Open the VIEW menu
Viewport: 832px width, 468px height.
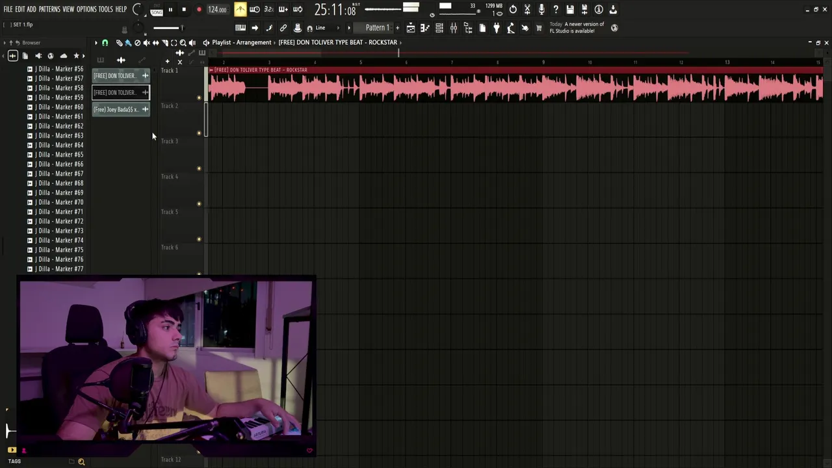pos(68,9)
